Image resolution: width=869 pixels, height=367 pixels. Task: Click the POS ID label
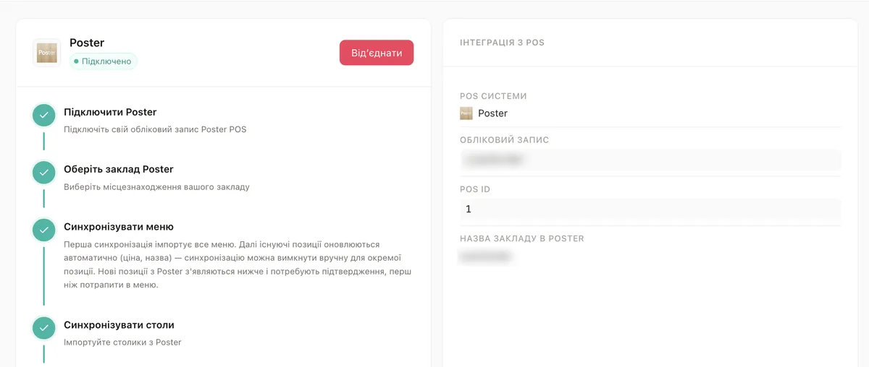coord(475,189)
